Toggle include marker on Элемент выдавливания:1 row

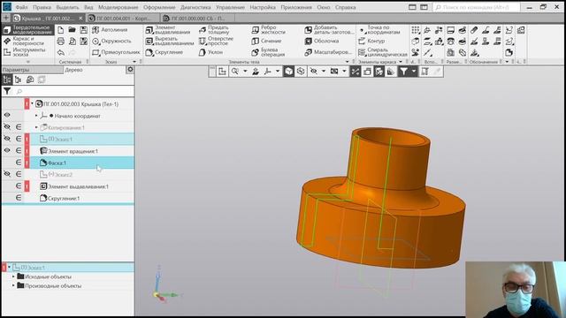pos(18,186)
